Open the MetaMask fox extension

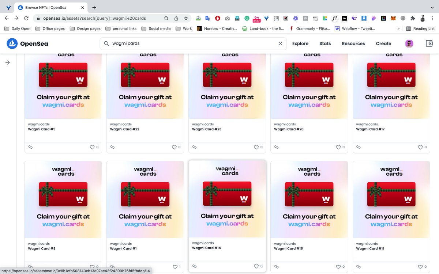[x=393, y=18]
